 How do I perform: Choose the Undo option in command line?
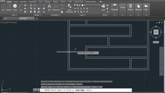point(82,90)
